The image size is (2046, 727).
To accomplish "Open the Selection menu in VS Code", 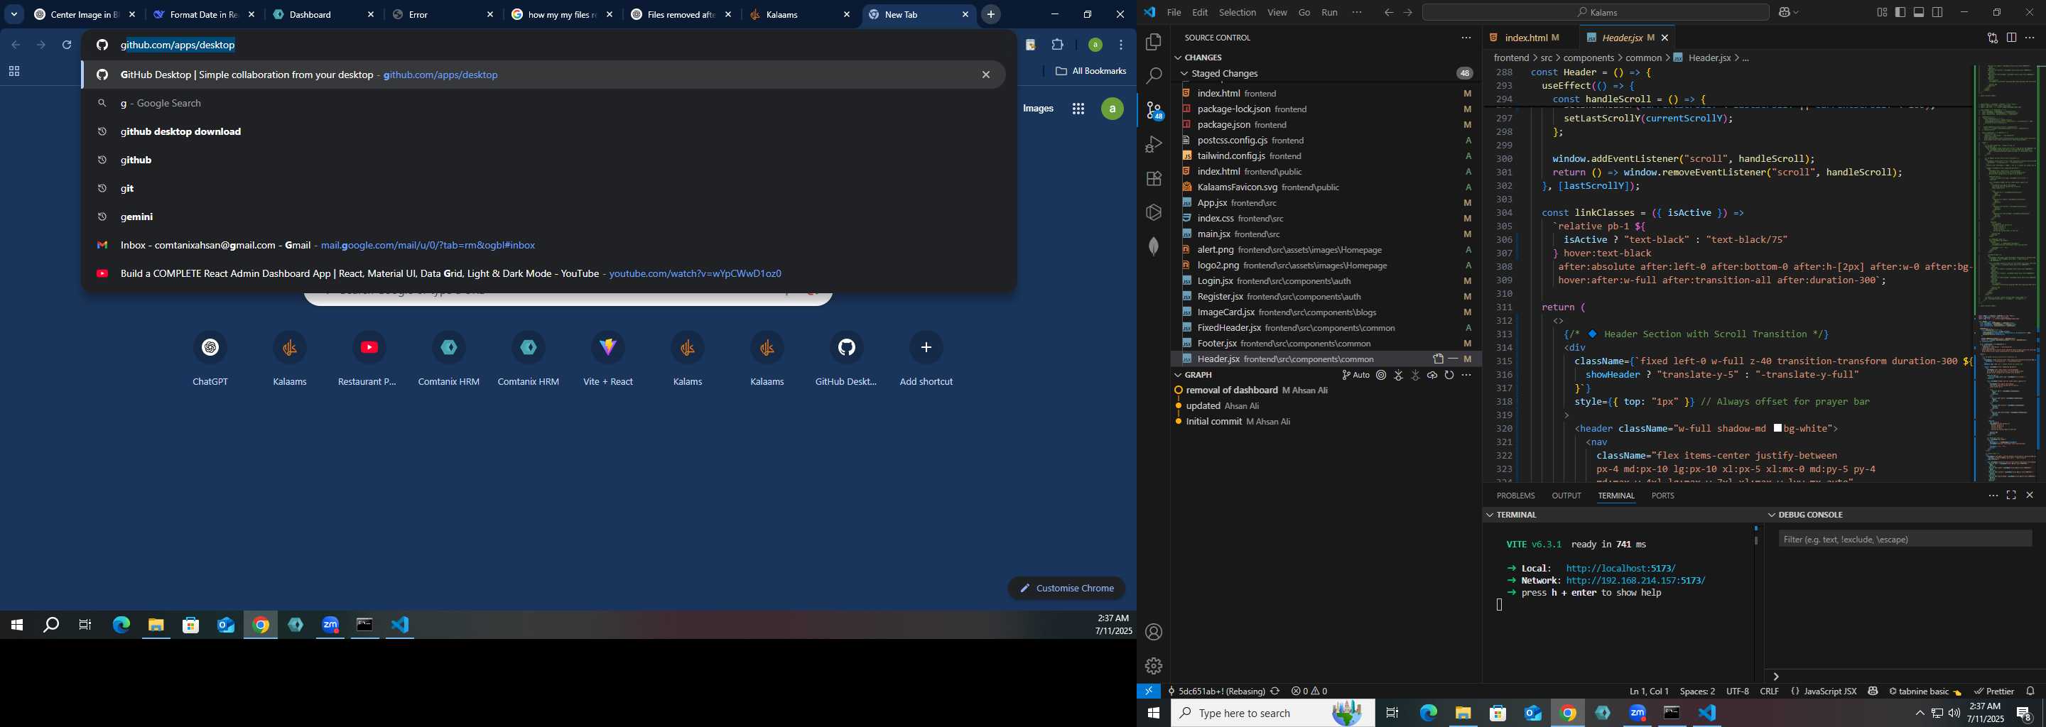I will point(1238,13).
